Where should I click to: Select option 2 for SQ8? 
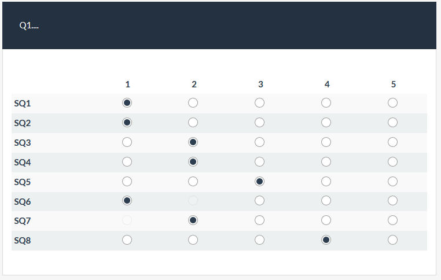193,240
